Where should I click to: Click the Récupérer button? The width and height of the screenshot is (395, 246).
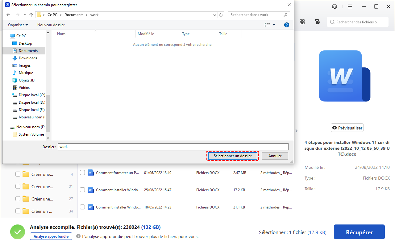click(359, 232)
